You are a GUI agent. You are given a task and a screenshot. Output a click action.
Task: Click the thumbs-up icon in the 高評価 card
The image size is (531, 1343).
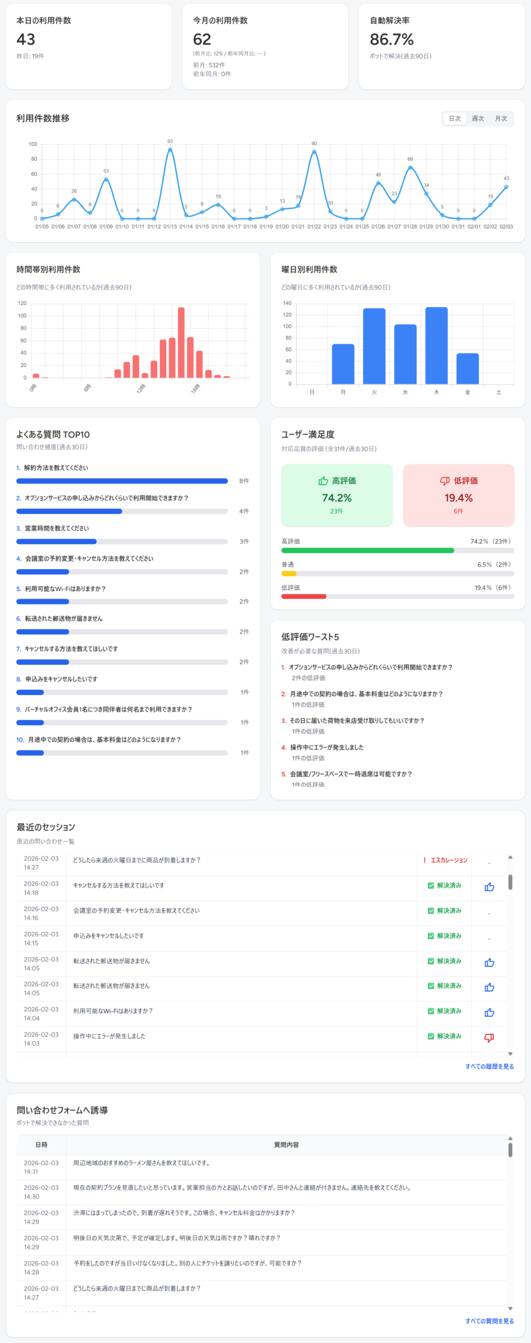[x=323, y=481]
